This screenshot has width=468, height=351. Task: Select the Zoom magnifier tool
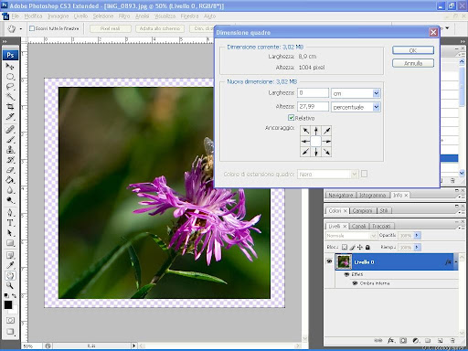10,285
